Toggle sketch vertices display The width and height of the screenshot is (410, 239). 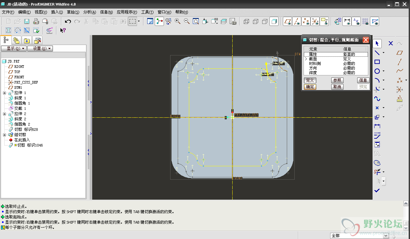coord(375,21)
